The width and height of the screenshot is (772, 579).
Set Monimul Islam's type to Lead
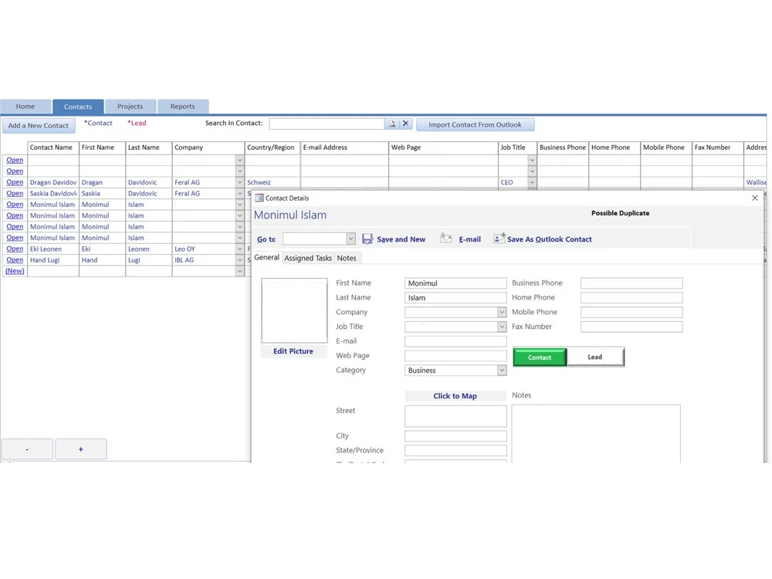pyautogui.click(x=594, y=357)
